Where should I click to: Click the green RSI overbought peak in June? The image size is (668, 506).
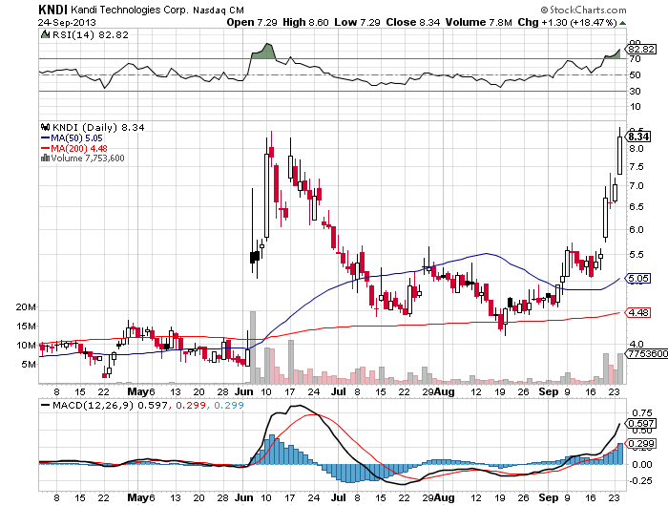[263, 51]
